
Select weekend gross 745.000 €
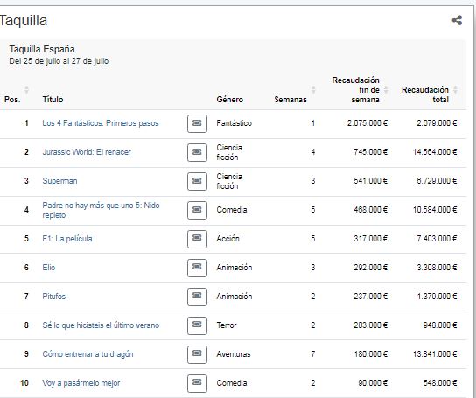371,152
